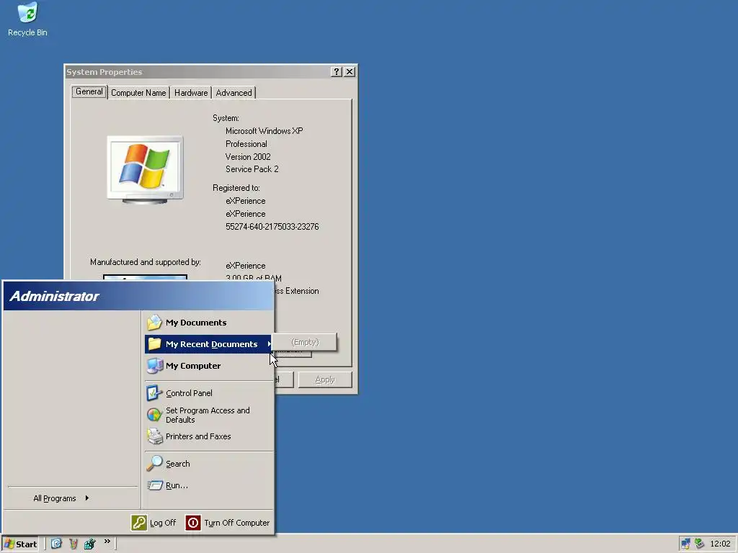This screenshot has width=738, height=553.
Task: Open the Recycle Bin desktop icon
Action: (28, 19)
